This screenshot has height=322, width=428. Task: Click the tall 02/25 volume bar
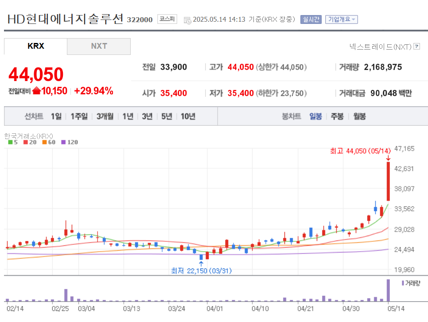click(x=66, y=295)
